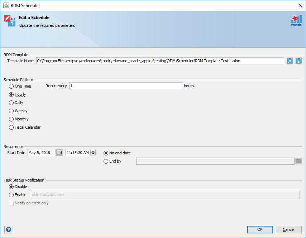
Task: Check Notify on error only
Action: point(11,203)
